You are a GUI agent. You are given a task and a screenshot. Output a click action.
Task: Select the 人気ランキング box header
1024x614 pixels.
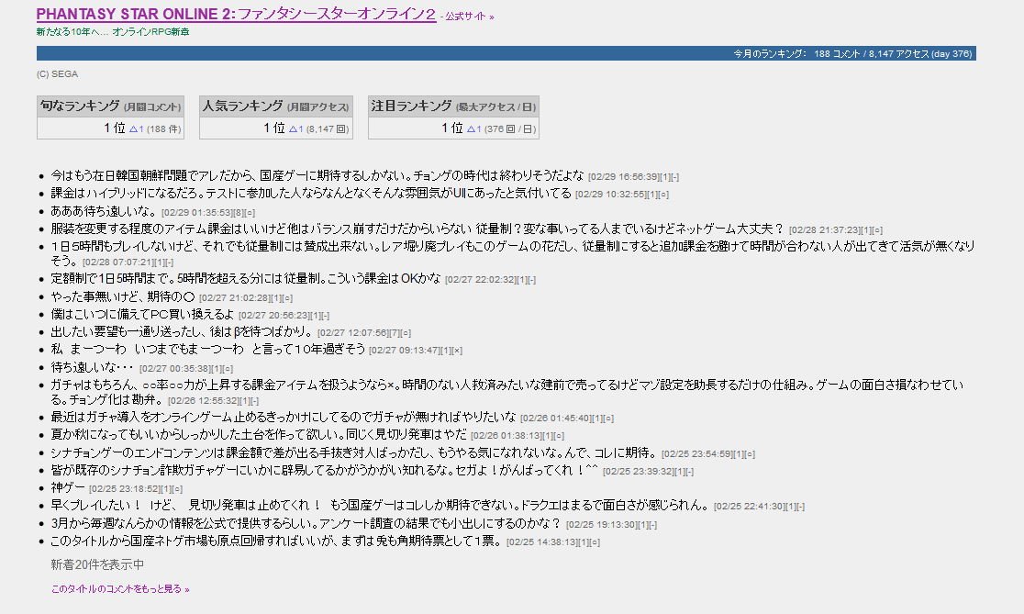[275, 106]
